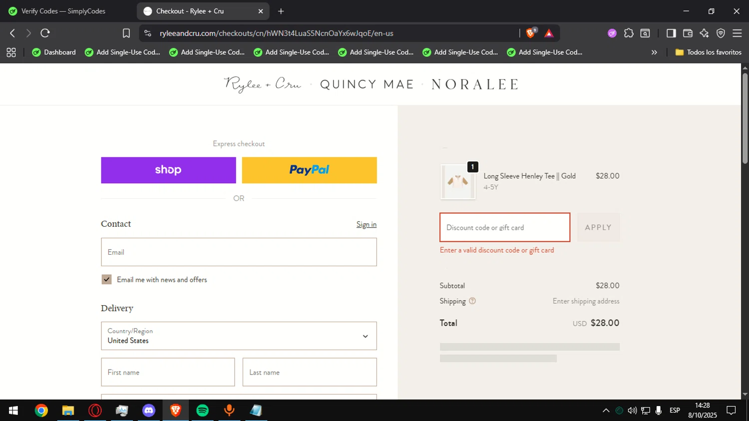
Task: Open notification center icon
Action: pos(731,411)
